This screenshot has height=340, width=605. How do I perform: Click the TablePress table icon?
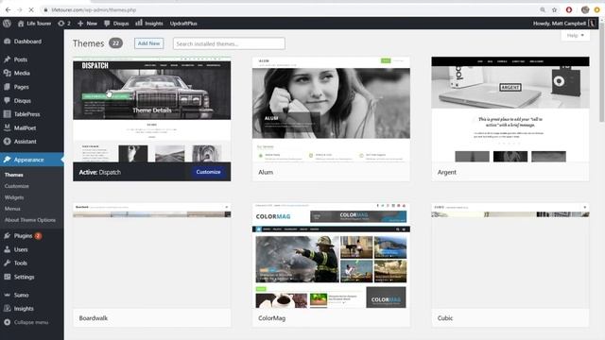7,113
